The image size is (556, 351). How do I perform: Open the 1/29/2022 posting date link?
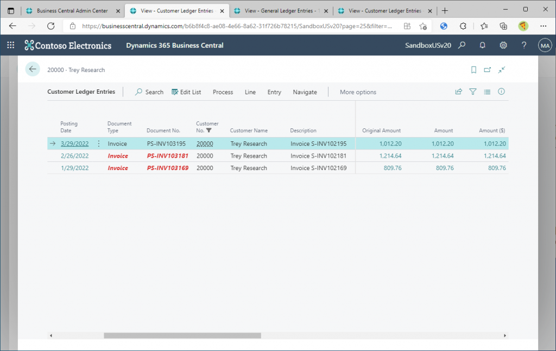(x=74, y=168)
